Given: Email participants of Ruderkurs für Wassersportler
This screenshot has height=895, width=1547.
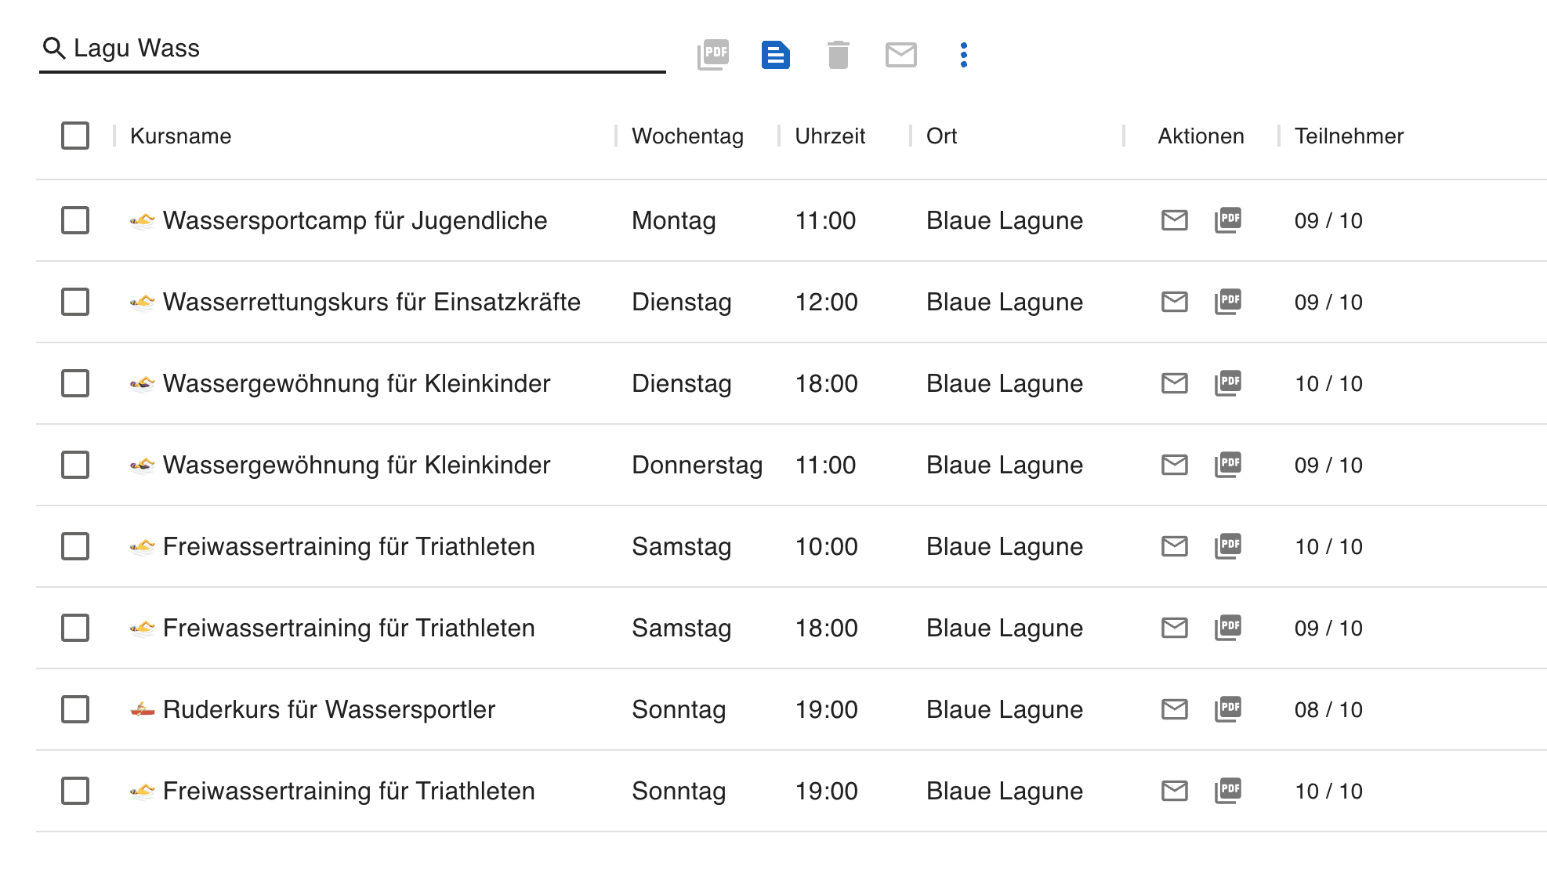Looking at the screenshot, I should (1174, 709).
